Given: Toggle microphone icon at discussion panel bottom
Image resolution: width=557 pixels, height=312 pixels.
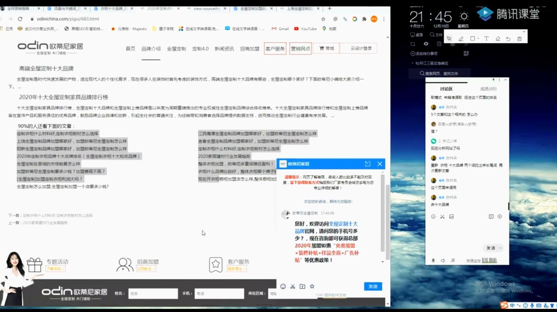Looking at the screenshot, I should pos(433,261).
